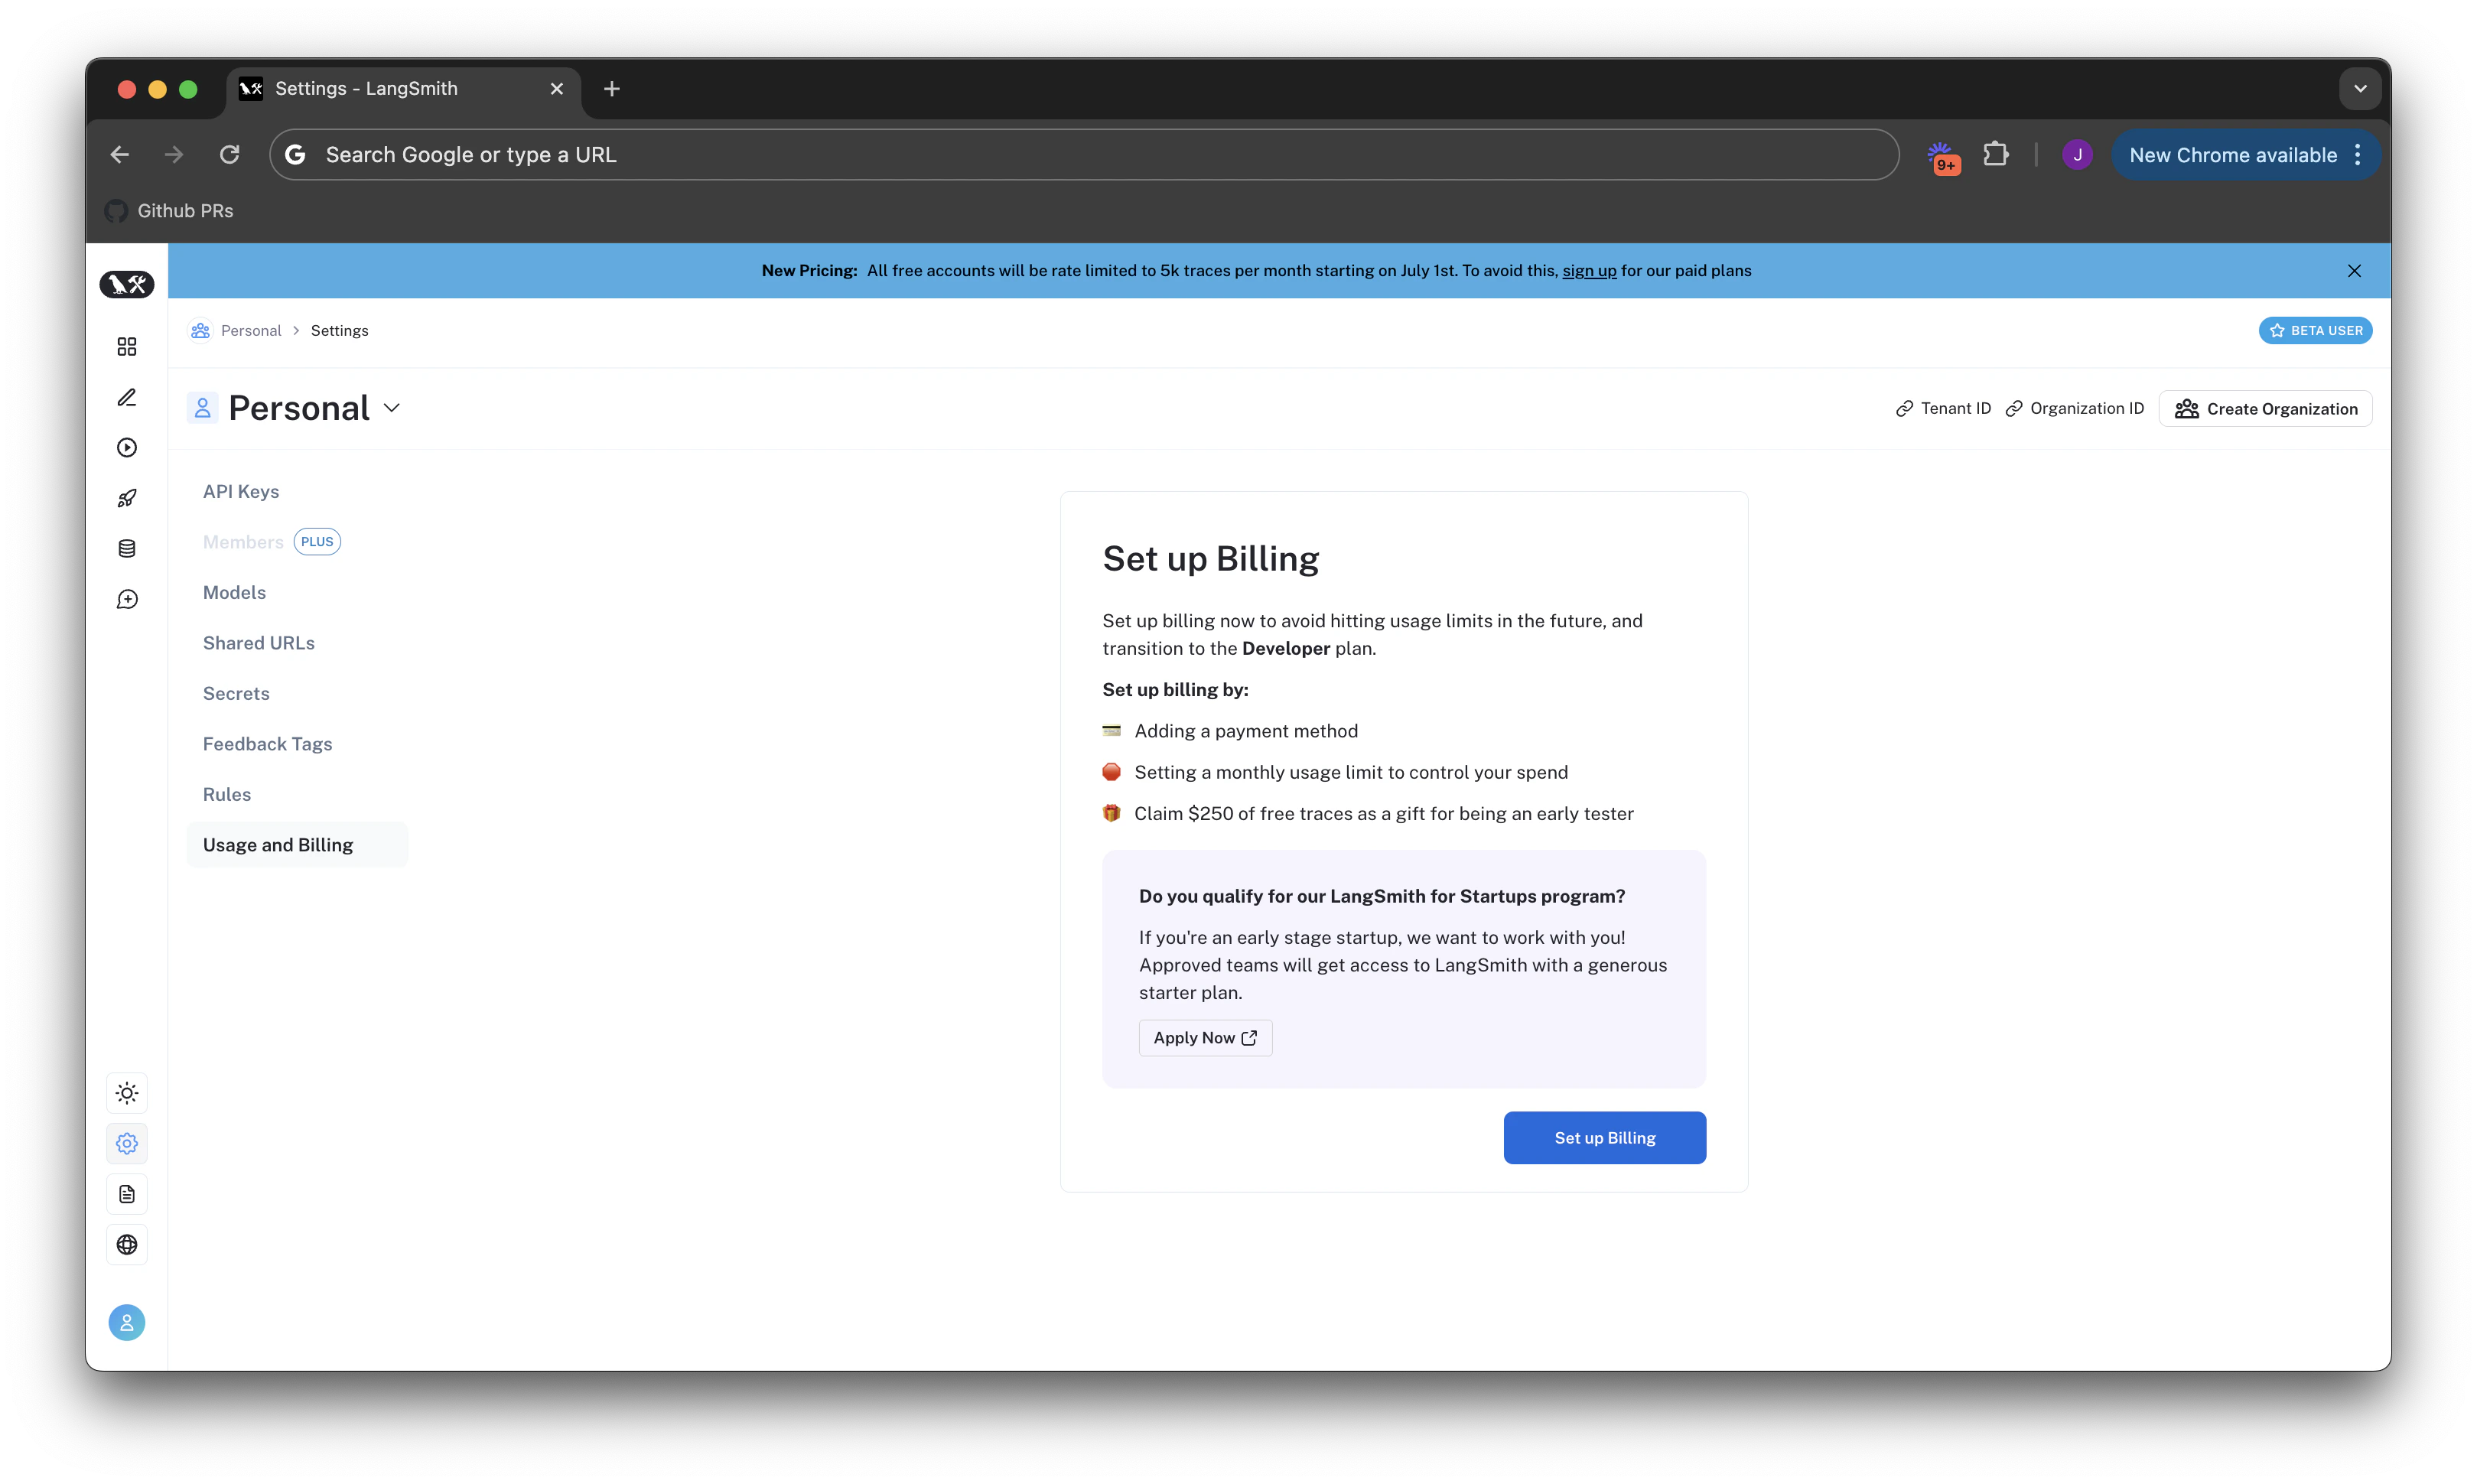The height and width of the screenshot is (1484, 2477).
Task: Click the rocket deployments icon
Action: [x=127, y=498]
